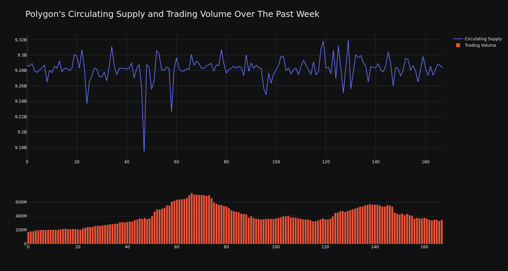This screenshot has width=508, height=271.
Task: Click the 9.2B y-axis label
Action: tap(22, 132)
